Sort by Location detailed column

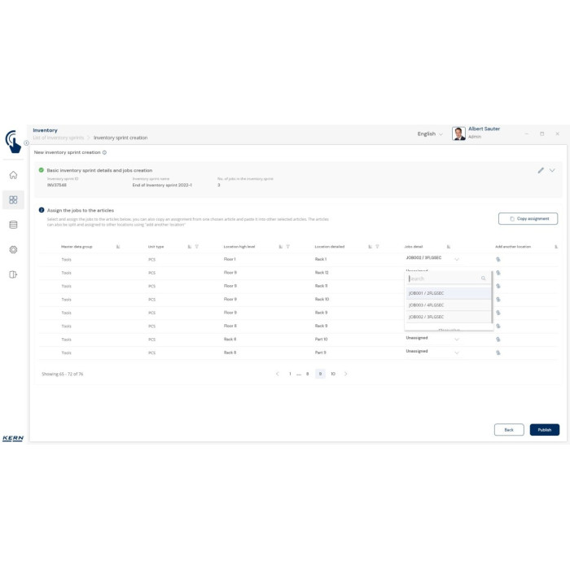coord(370,247)
